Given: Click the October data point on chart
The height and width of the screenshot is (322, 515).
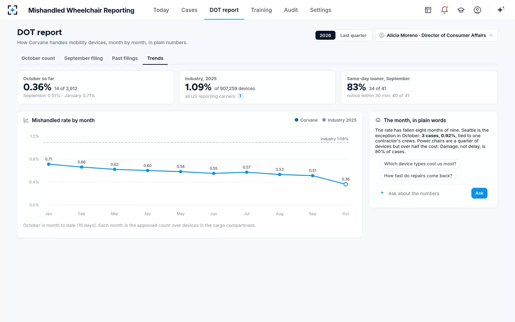Looking at the screenshot, I should pyautogui.click(x=345, y=184).
